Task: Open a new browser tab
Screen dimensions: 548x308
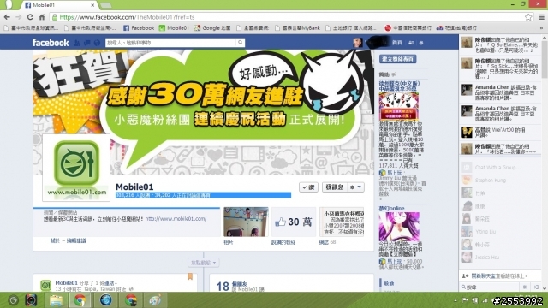Action: 106,5
